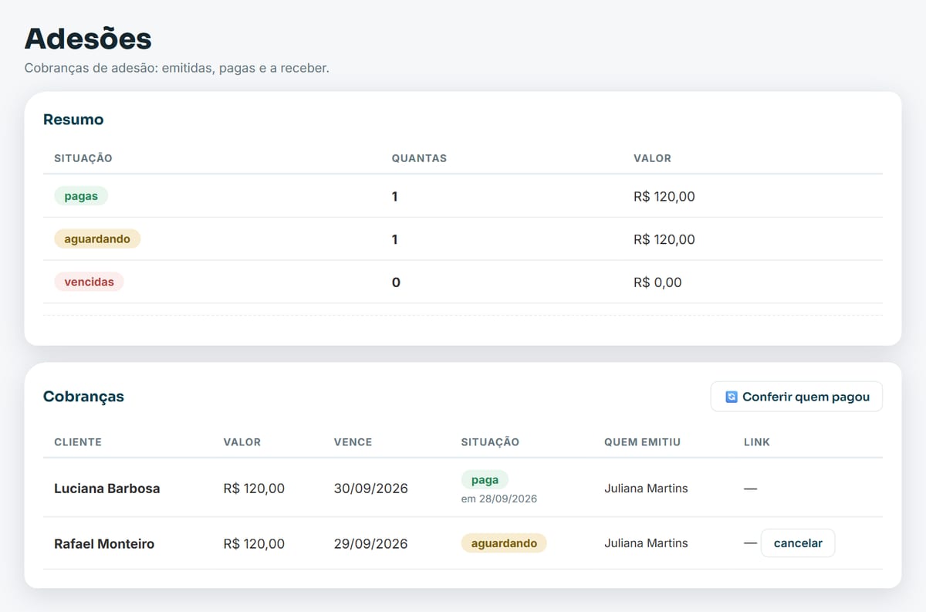Click the count 1 in the pagas row

395,197
